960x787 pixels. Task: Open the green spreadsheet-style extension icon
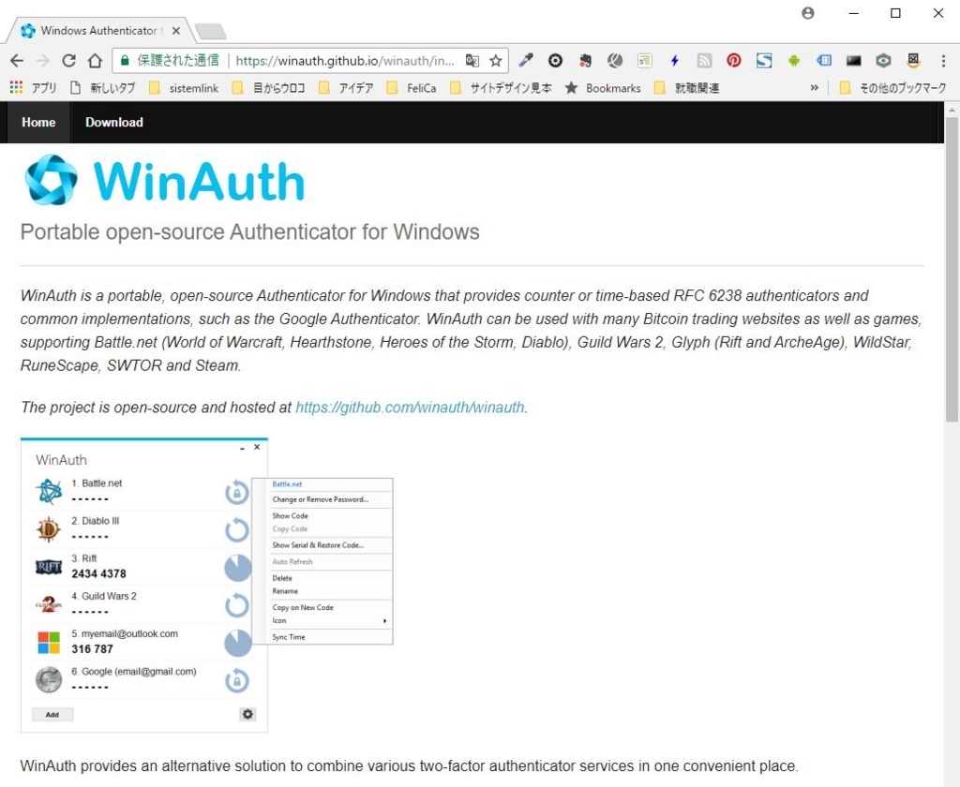(645, 60)
